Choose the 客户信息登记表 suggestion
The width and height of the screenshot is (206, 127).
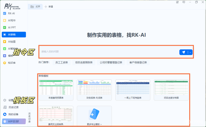[x=138, y=62]
